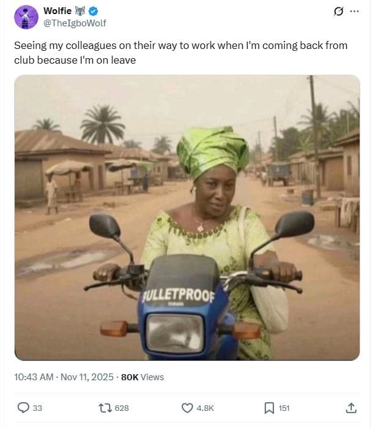Click the wolf emoji next to Wolfie
This screenshot has height=428, width=375.
tap(81, 11)
